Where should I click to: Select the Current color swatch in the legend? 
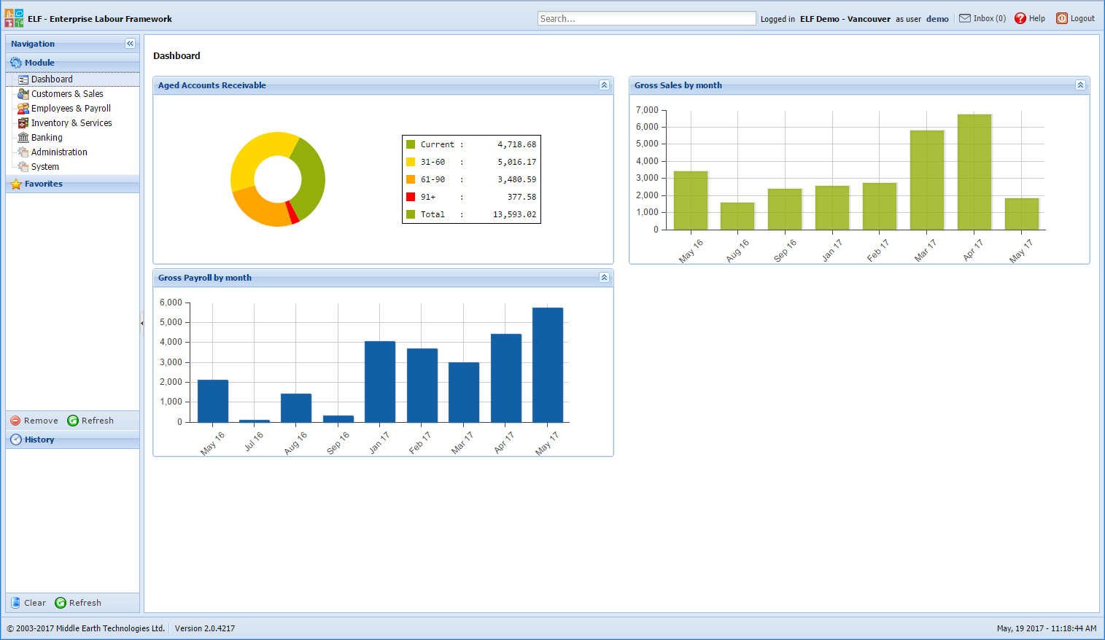coord(411,144)
